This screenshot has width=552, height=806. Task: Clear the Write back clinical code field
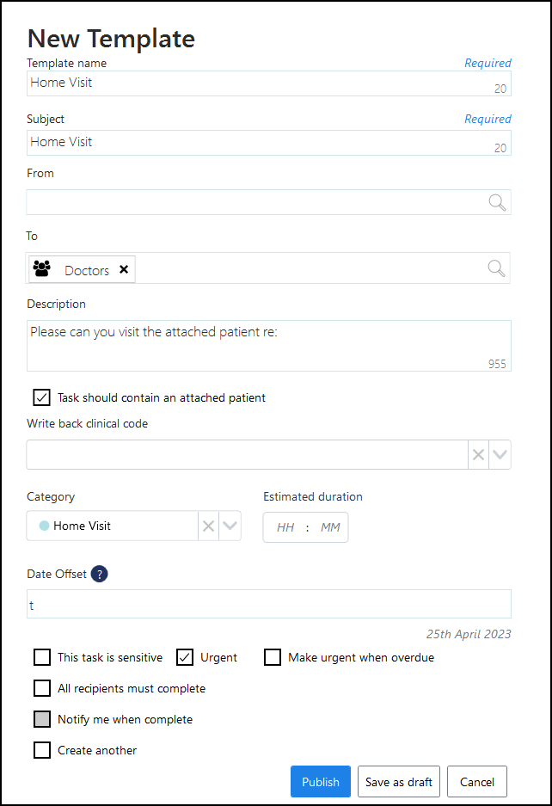click(479, 455)
